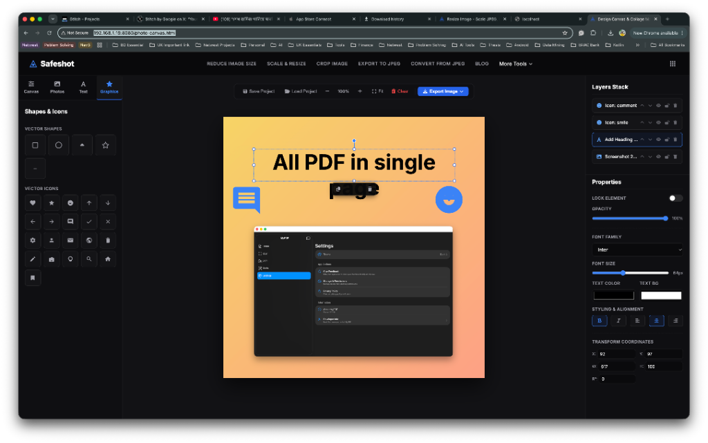Open the apps grid icon in header
The image size is (708, 443).
(672, 64)
